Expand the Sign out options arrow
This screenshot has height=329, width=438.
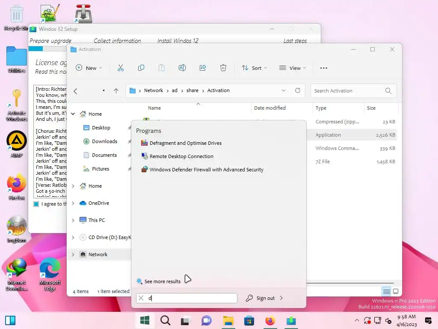click(281, 298)
